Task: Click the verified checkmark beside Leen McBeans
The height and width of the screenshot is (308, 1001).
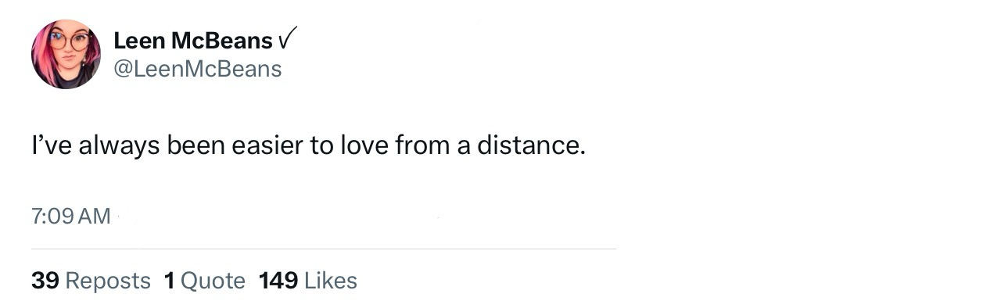Action: pos(288,38)
